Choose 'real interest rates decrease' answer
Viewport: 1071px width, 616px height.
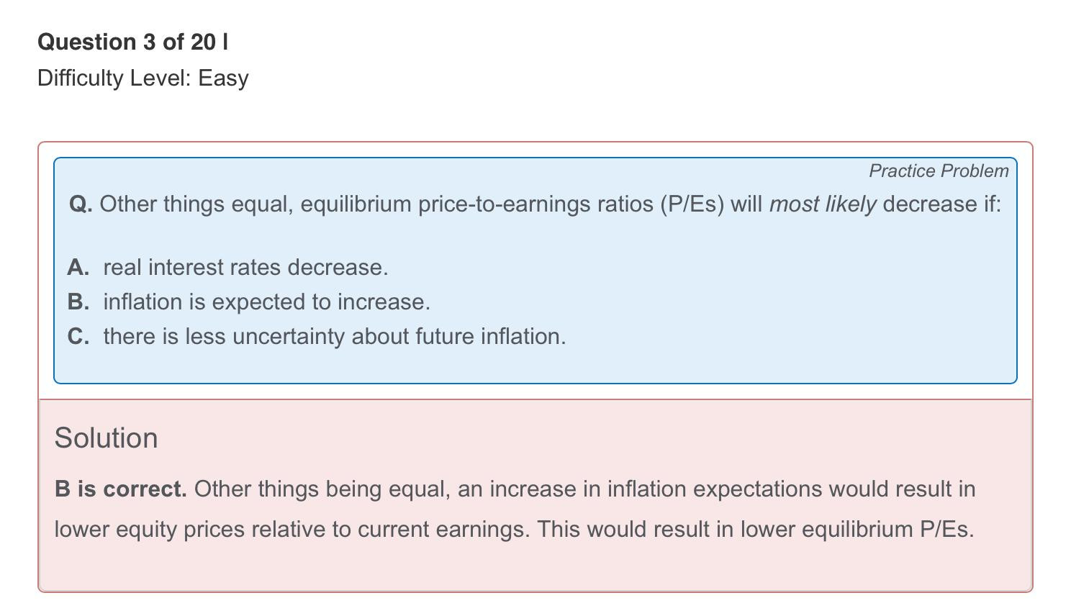pos(245,267)
